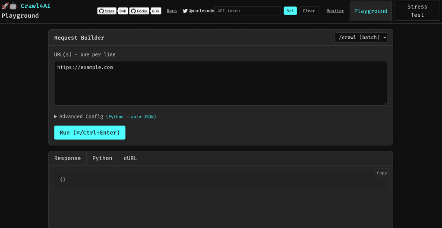
Task: Switch to the Playground tab
Action: point(371,11)
